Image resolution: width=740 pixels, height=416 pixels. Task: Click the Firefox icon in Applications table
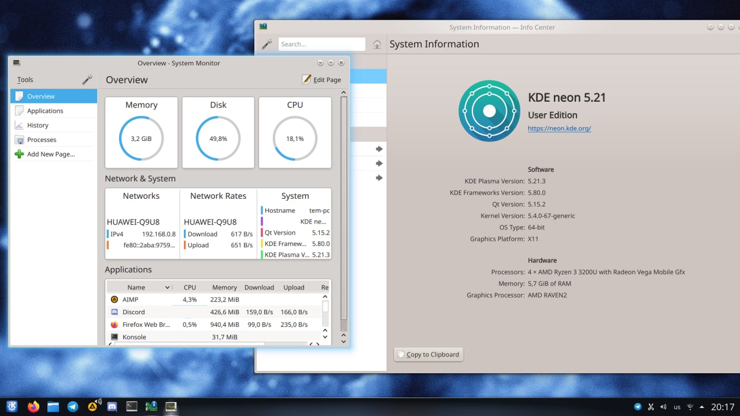(x=114, y=325)
